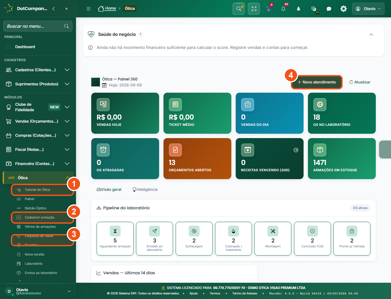Switch to the Inteligência tab
This screenshot has height=299, width=391.
point(145,189)
